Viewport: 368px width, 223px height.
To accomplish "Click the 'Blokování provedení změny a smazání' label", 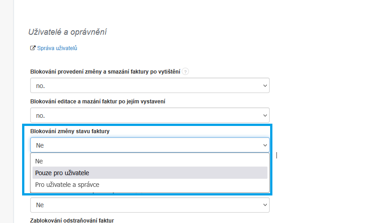I will (x=105, y=72).
